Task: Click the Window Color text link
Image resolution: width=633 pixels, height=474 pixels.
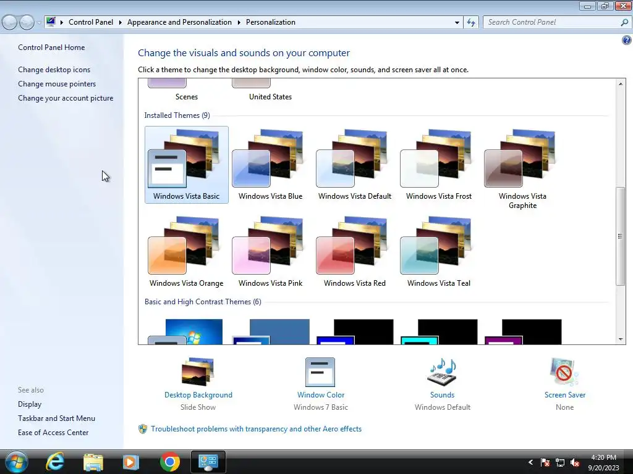Action: point(321,395)
